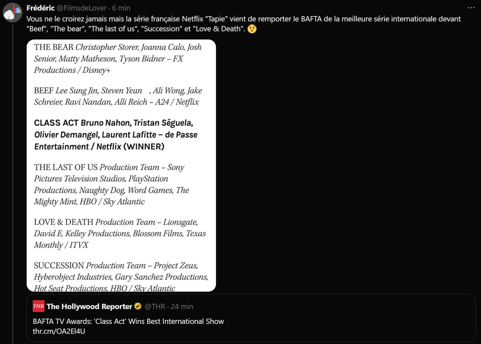Click the surprised face emoji in the tweet
Image resolution: width=481 pixels, height=344 pixels.
(x=252, y=29)
